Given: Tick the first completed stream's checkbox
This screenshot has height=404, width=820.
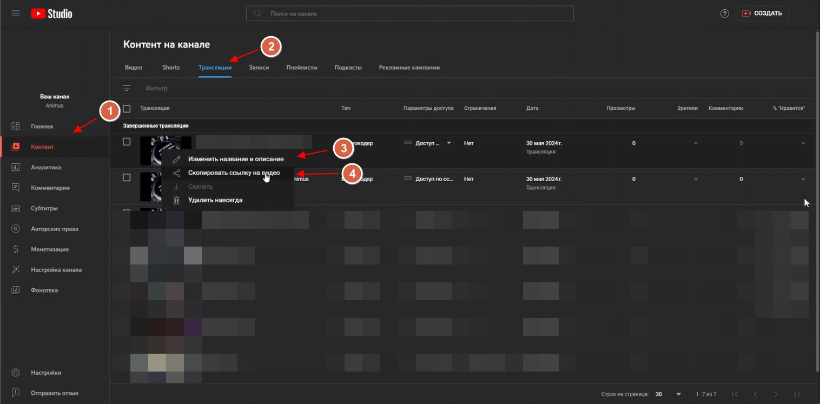Looking at the screenshot, I should tap(127, 142).
